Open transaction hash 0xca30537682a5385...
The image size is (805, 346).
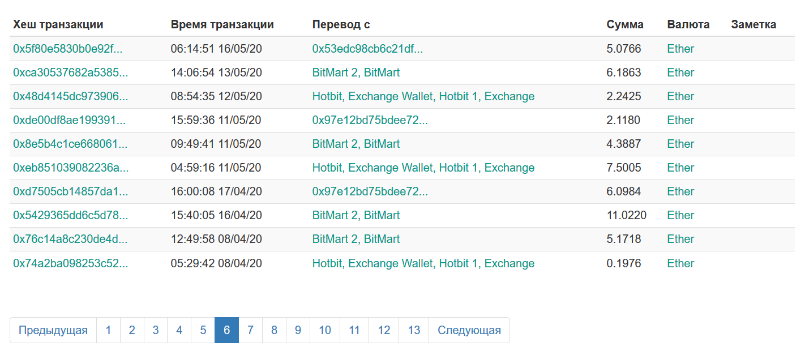click(x=71, y=72)
